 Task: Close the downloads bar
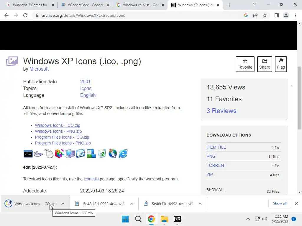tap(297, 203)
